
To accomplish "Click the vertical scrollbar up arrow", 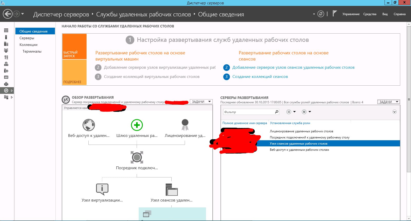I will 409,24.
